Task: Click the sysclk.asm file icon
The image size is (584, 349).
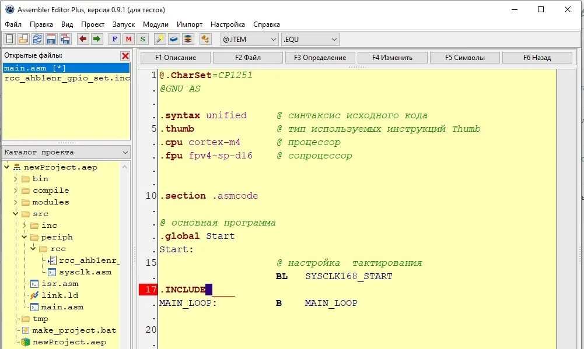Action: pyautogui.click(x=52, y=272)
